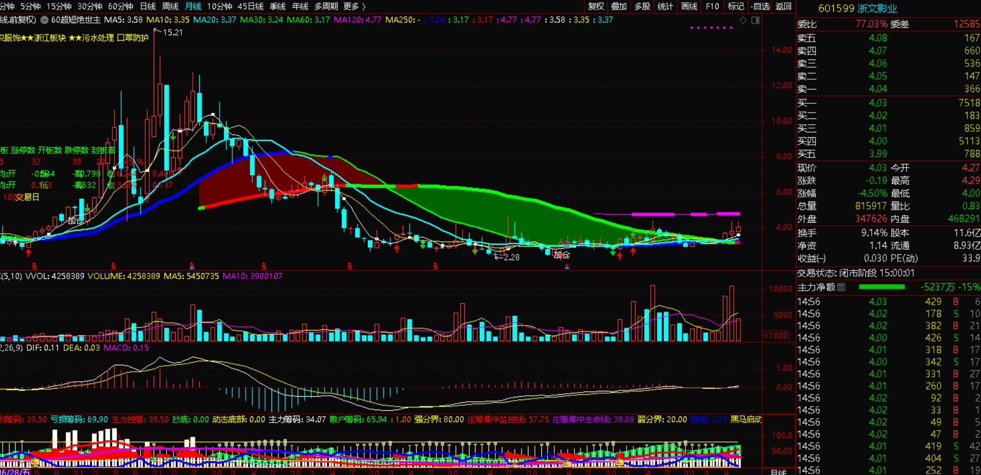Click the 换手 value 9.14%
This screenshot has height=475, width=981.
click(874, 233)
